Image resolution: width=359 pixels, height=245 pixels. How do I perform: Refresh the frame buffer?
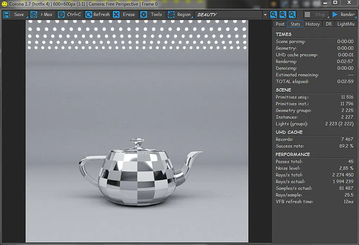pos(98,14)
